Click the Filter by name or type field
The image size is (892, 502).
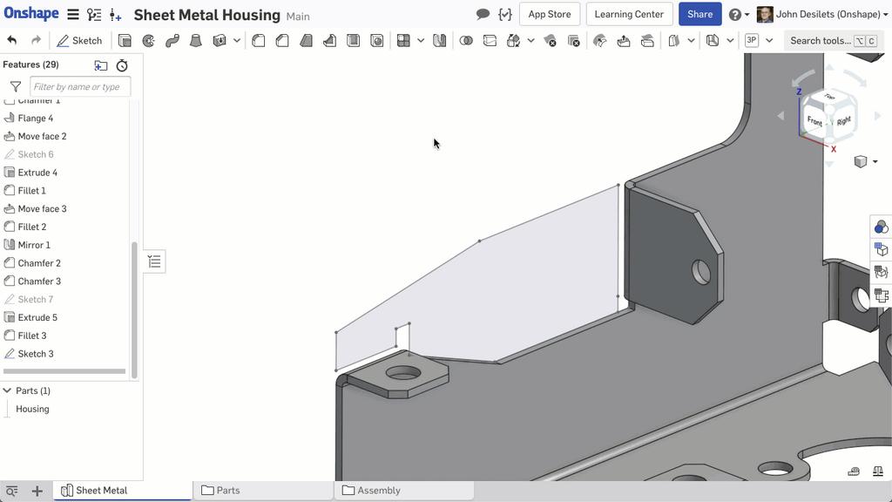(x=80, y=86)
